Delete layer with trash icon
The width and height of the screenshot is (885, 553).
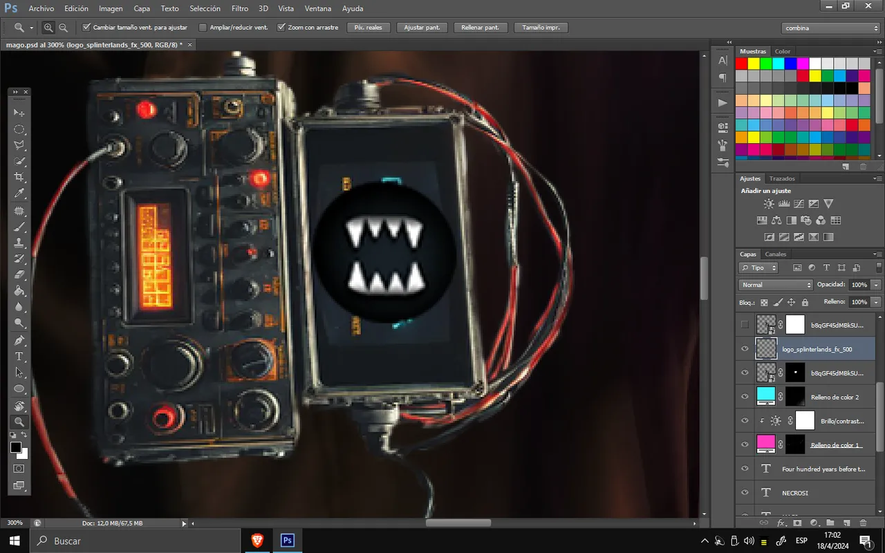coord(863,523)
